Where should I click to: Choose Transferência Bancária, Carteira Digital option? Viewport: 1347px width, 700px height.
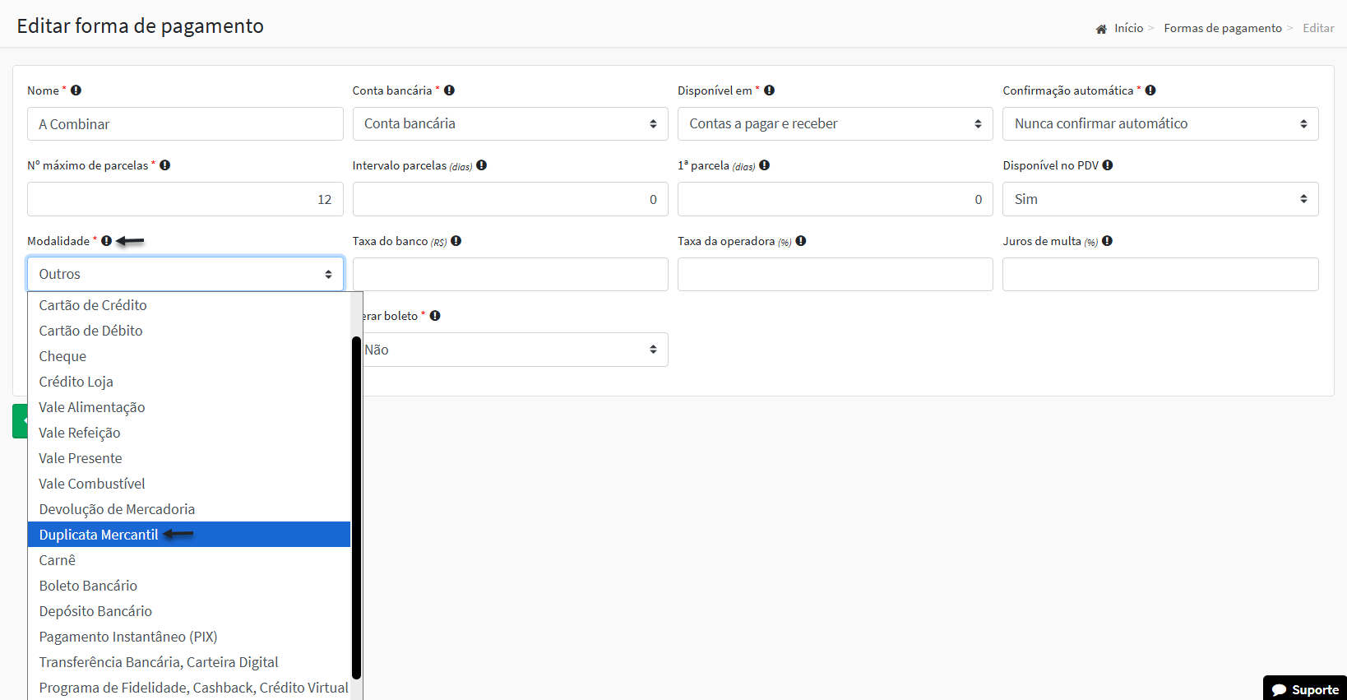pyautogui.click(x=189, y=662)
